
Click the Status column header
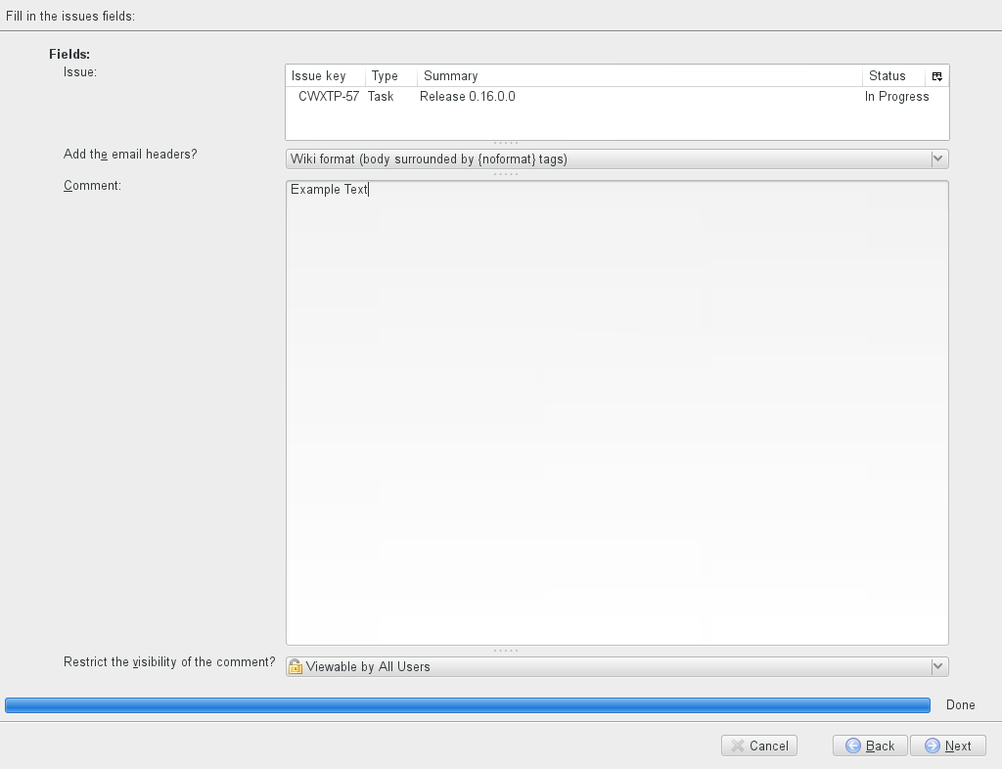tap(887, 76)
